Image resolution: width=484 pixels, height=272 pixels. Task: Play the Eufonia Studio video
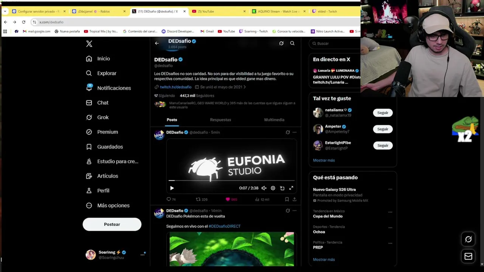pos(172,188)
